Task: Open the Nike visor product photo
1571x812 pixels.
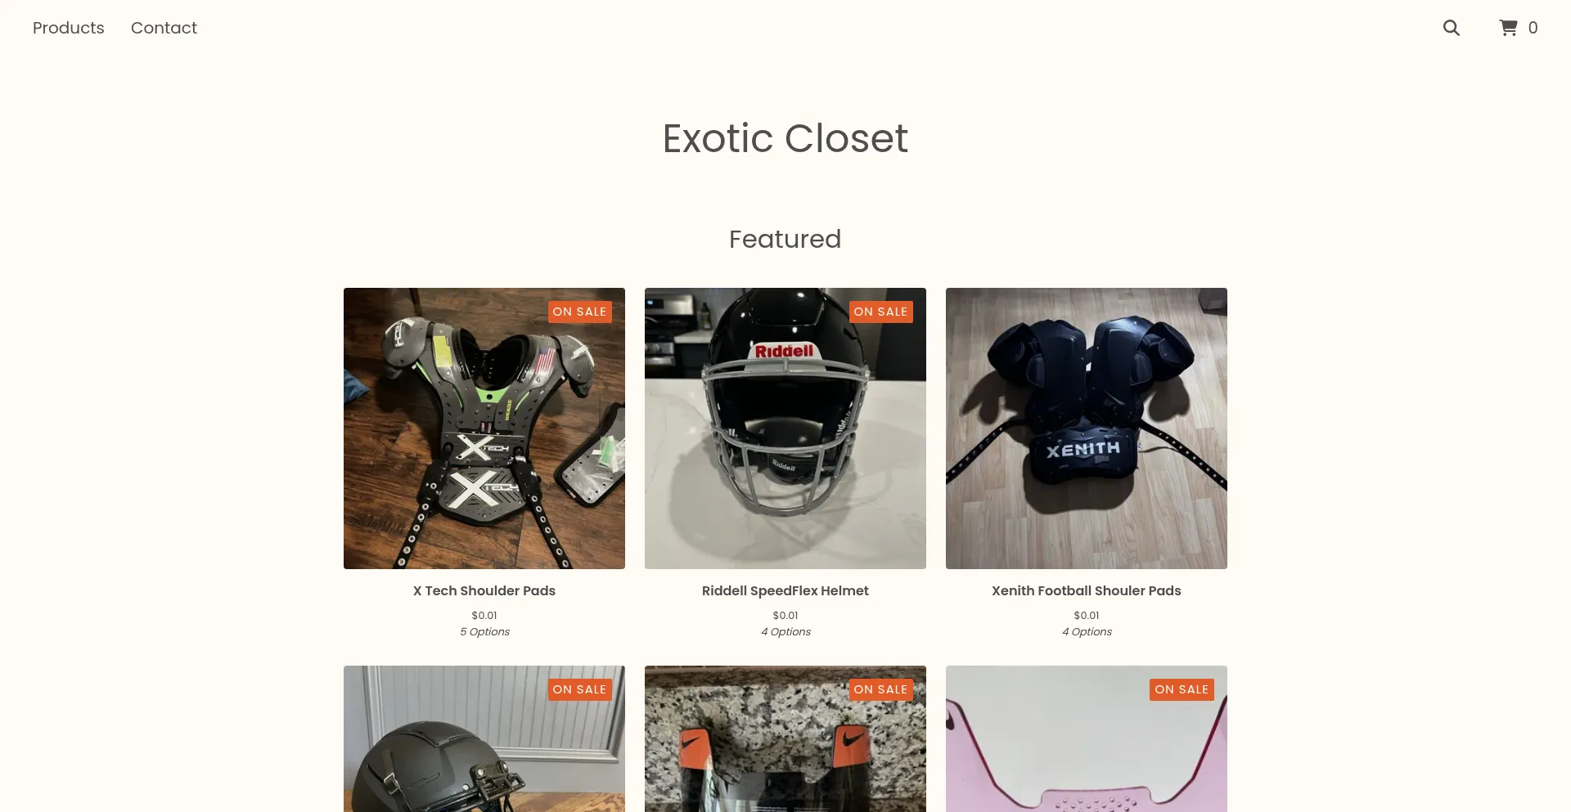Action: coord(785,739)
